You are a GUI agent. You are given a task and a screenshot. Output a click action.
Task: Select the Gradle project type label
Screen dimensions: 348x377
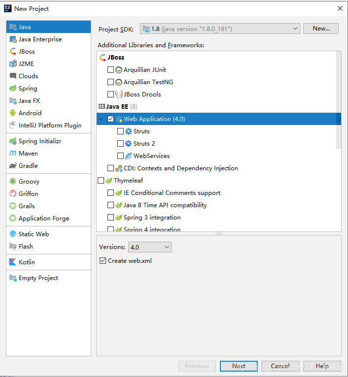coord(28,165)
